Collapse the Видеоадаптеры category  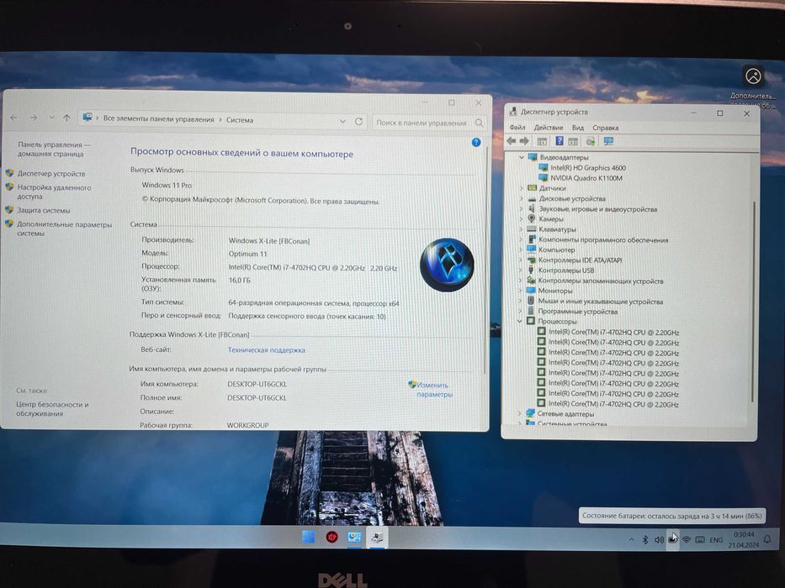tap(521, 158)
